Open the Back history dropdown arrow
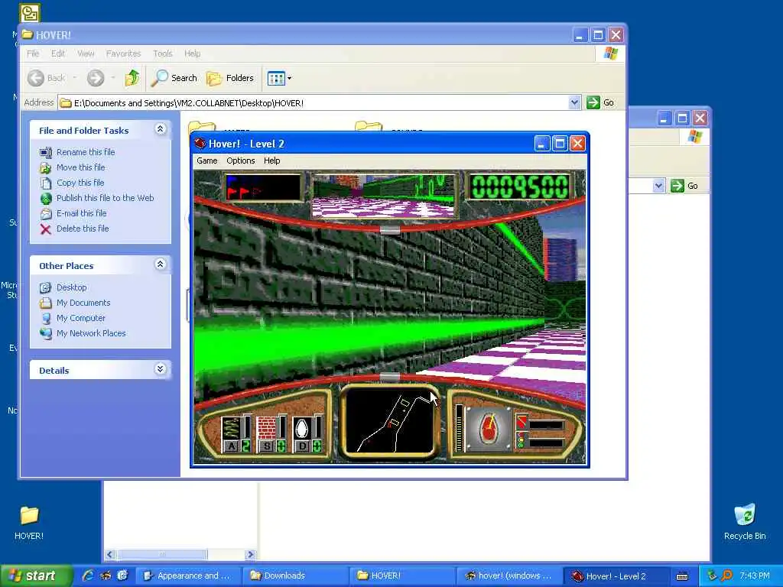783x587 pixels. coord(74,78)
